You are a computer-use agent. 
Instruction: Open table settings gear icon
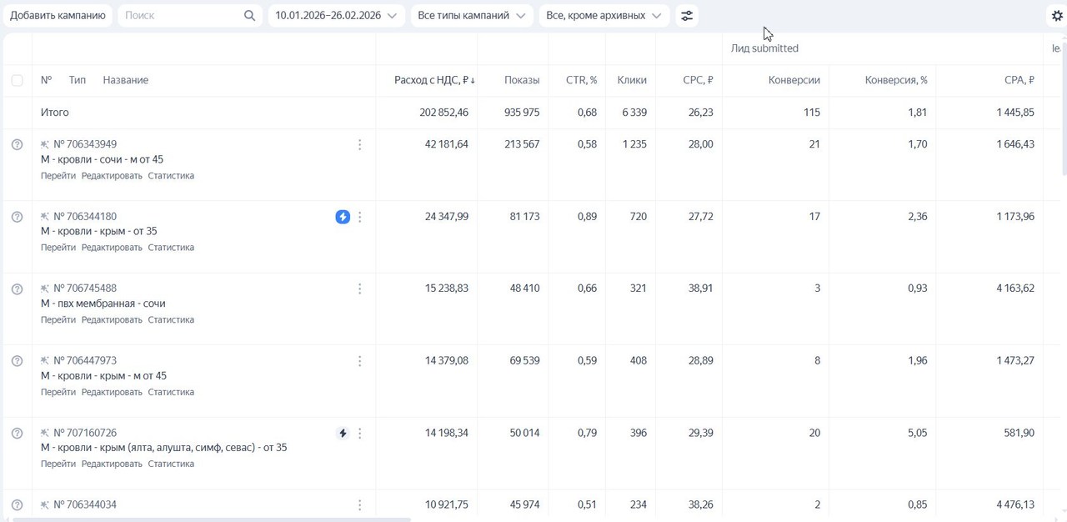pos(1057,16)
